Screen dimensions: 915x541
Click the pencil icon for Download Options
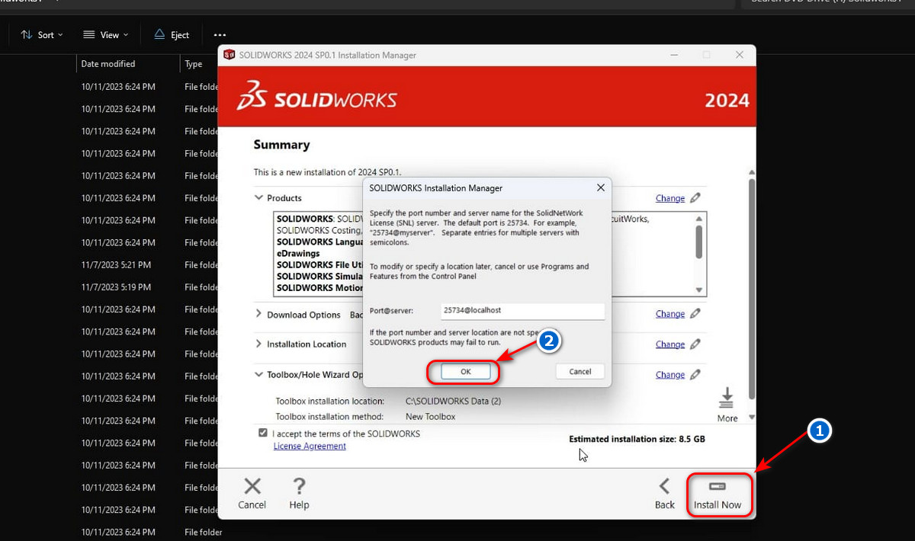click(695, 314)
